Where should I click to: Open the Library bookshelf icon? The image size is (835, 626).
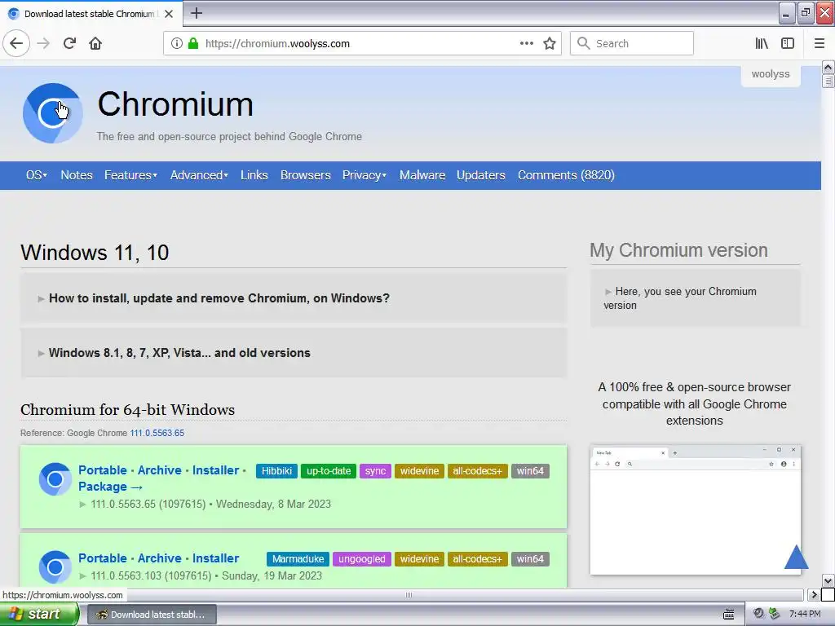[x=762, y=43]
